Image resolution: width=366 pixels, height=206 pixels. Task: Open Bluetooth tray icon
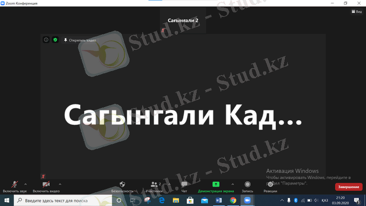[296, 201]
